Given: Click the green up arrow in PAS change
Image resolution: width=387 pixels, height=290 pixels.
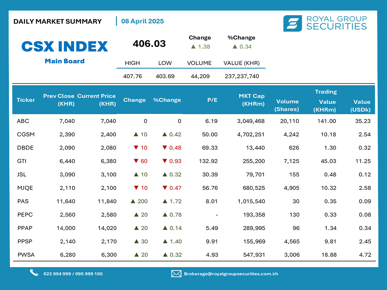Looking at the screenshot, I should 133,201.
